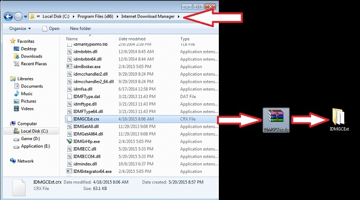Sort by the Date modified column header
360x200 pixels.
point(132,39)
